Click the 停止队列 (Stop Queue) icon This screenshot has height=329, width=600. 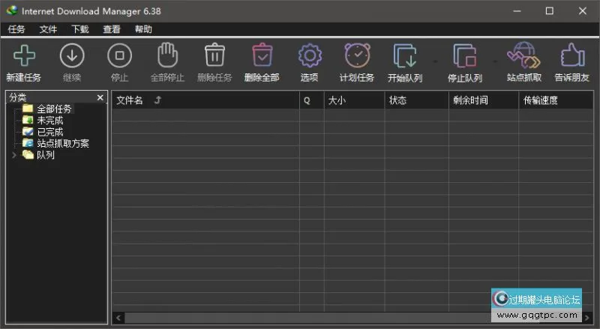point(464,56)
